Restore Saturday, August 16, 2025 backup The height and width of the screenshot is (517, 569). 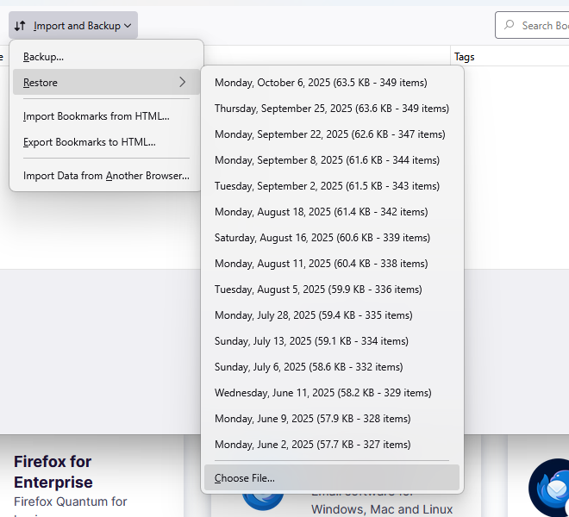pos(332,238)
